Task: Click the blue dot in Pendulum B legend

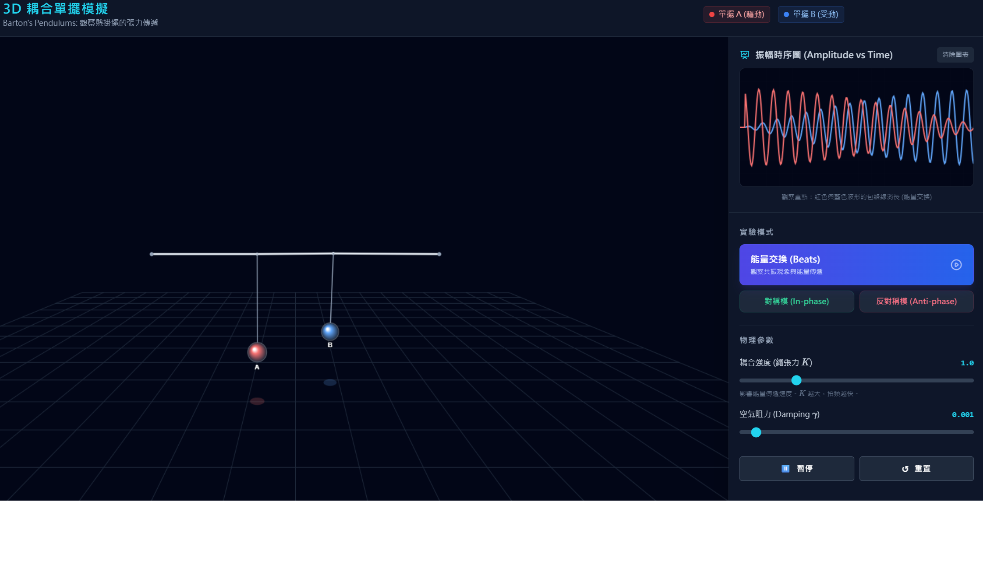Action: coord(786,14)
